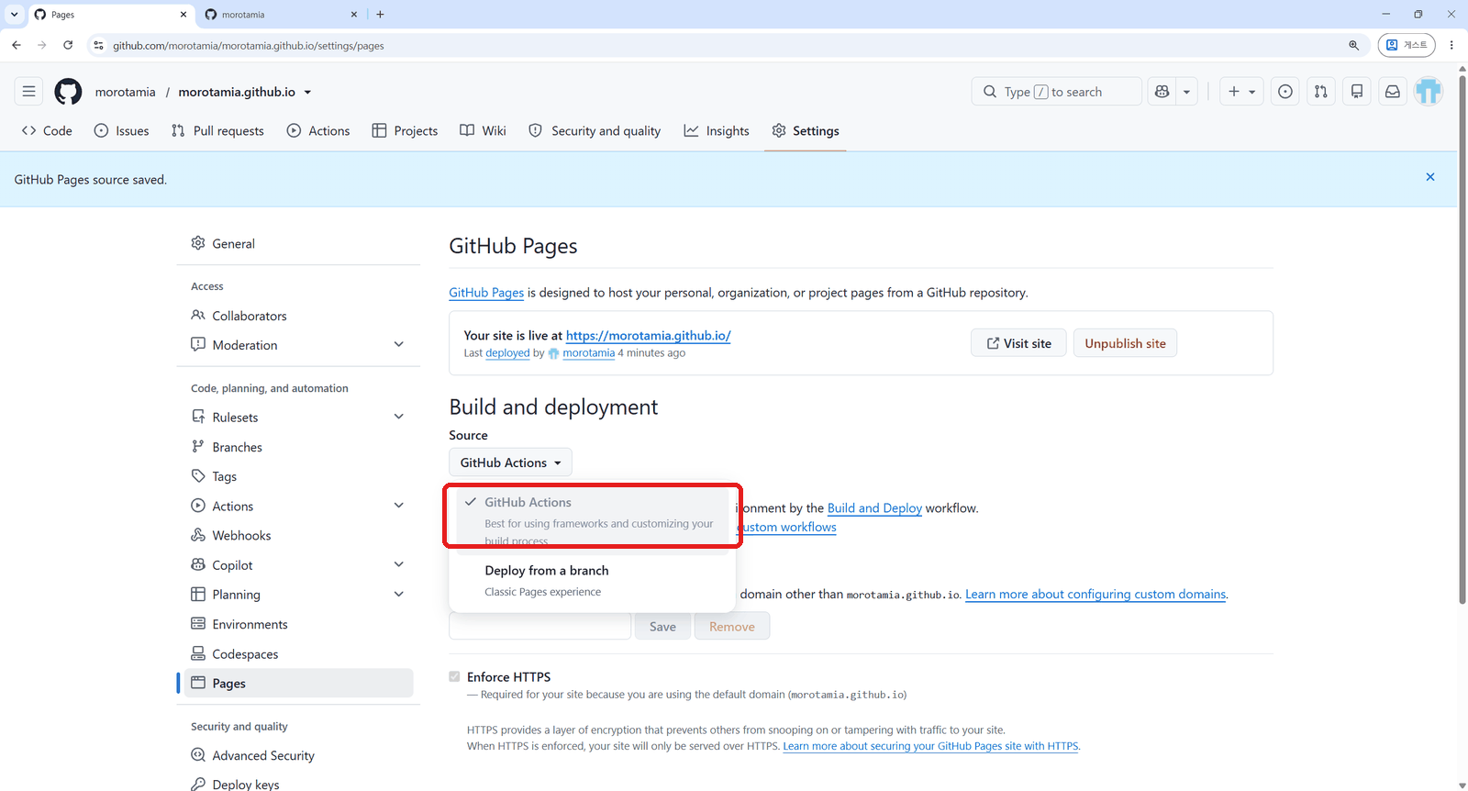
Task: Expand the Copilot dropdown arrow in header
Action: pyautogui.click(x=1186, y=92)
